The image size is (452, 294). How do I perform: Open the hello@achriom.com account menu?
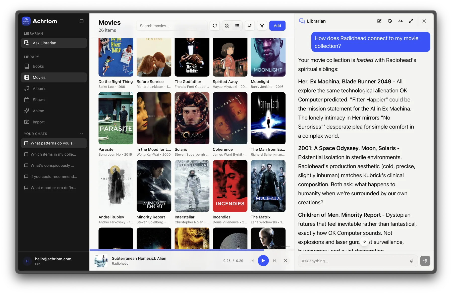pos(54,261)
